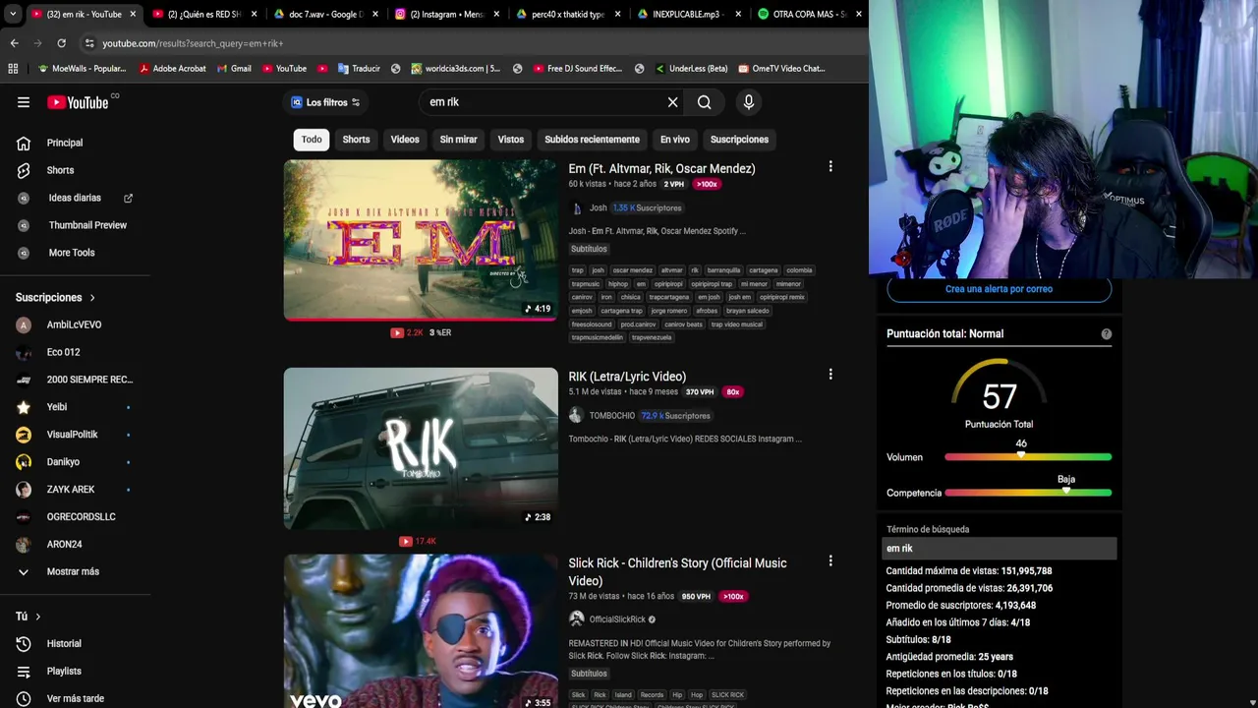Select the Suscripciones filter chip
Image resolution: width=1258 pixels, height=708 pixels.
739,140
